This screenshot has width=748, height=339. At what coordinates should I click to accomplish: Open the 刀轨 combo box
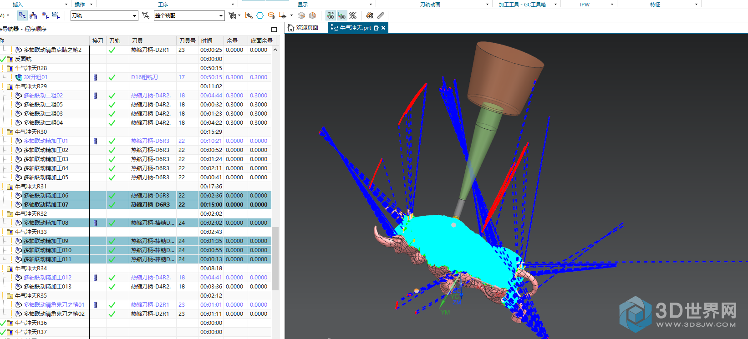(104, 15)
